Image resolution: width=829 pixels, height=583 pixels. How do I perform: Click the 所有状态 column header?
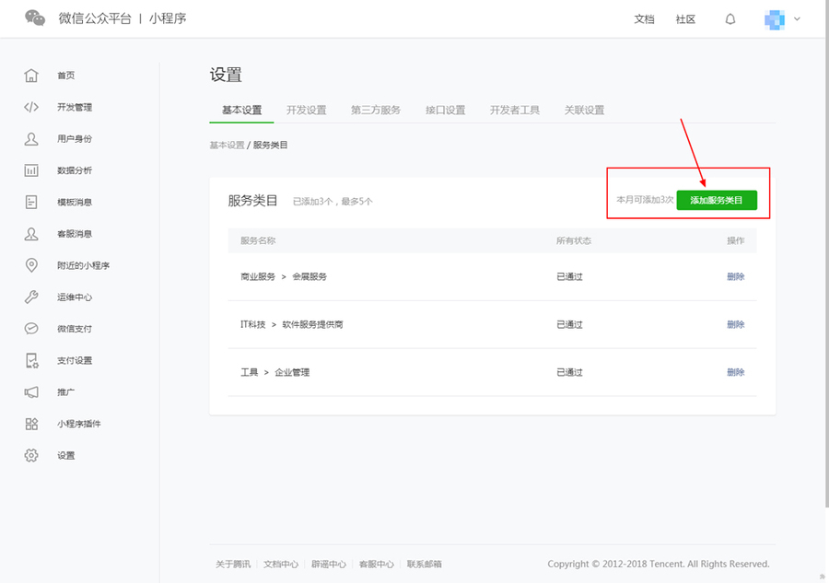(x=574, y=241)
